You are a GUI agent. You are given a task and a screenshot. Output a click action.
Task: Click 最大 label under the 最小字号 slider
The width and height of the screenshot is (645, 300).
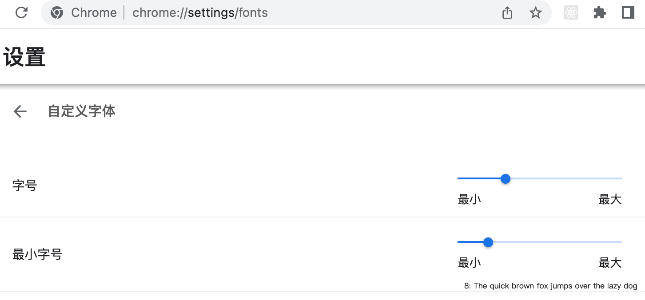point(610,263)
